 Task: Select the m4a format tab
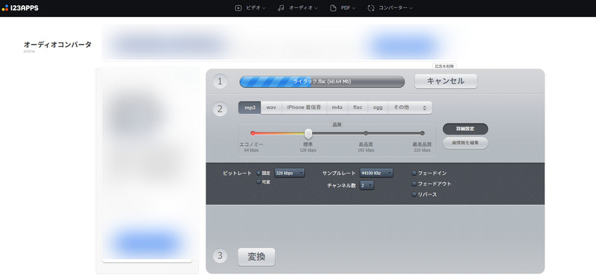(337, 107)
